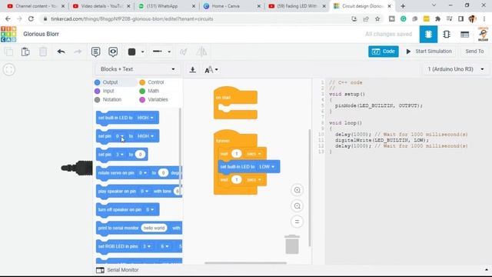Switch to the WhatsApp browser tab
The width and height of the screenshot is (492, 277).
tap(167, 6)
